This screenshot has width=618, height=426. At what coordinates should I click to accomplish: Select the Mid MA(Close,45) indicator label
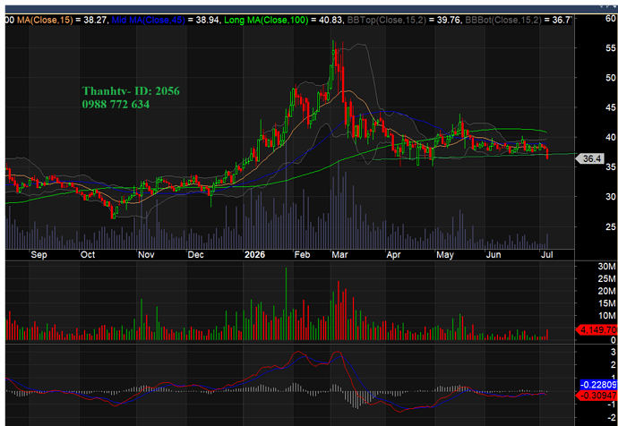click(x=148, y=20)
